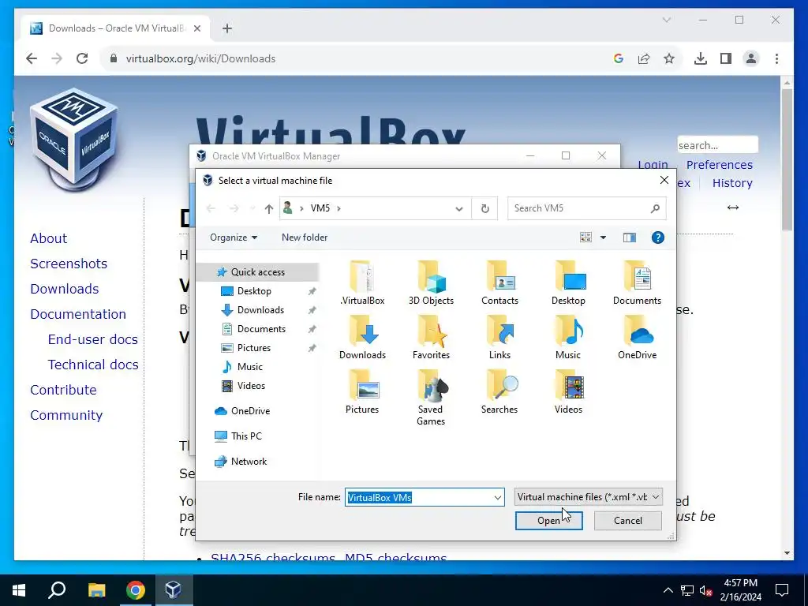This screenshot has height=606, width=808.
Task: Select Documents in navigation pane
Action: click(x=261, y=329)
